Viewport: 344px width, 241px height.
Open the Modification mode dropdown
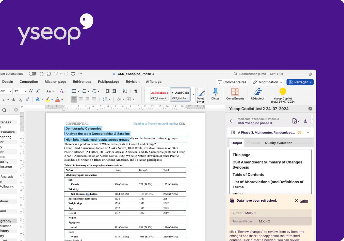click(267, 82)
